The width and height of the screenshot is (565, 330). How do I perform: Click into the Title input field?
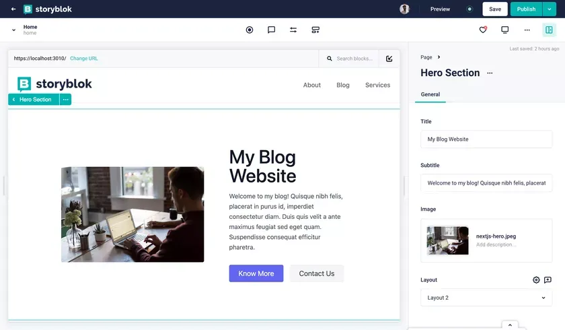click(x=486, y=139)
